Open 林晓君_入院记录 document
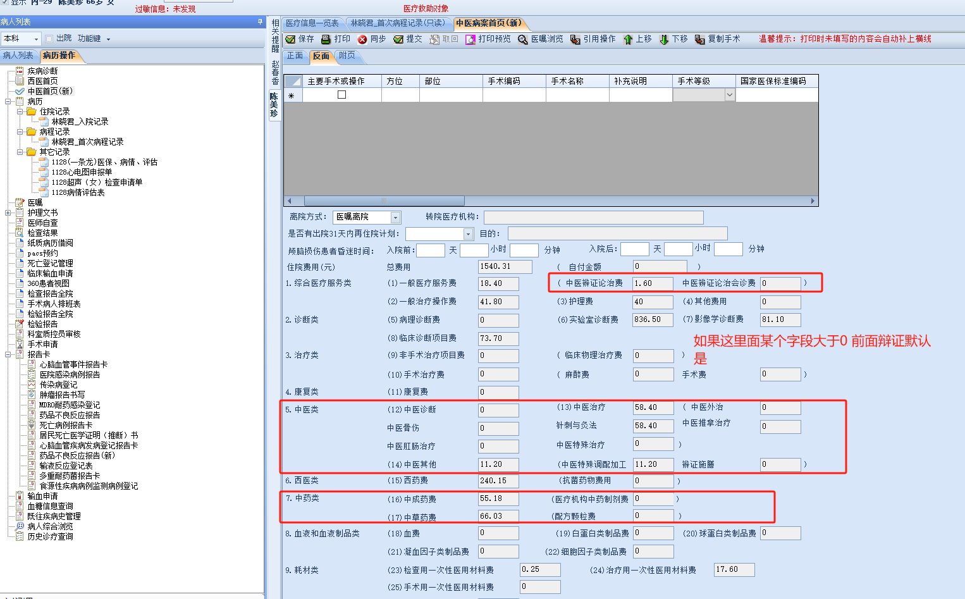Image resolution: width=965 pixels, height=599 pixels. coord(80,121)
